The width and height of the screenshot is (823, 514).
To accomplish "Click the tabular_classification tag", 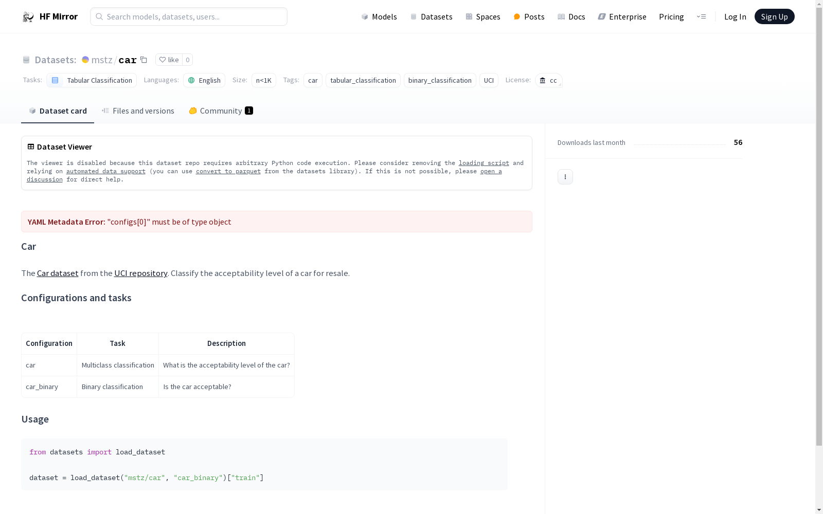I will point(363,80).
